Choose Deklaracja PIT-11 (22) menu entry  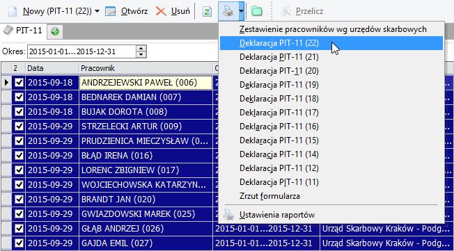[x=331, y=43]
